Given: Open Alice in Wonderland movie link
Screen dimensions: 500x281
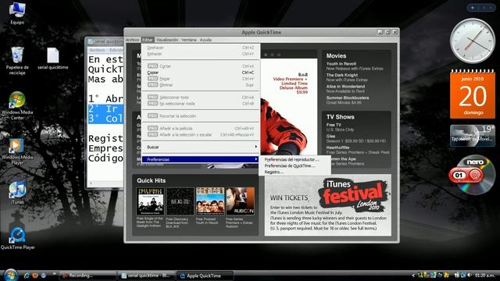Looking at the screenshot, I should 345,87.
